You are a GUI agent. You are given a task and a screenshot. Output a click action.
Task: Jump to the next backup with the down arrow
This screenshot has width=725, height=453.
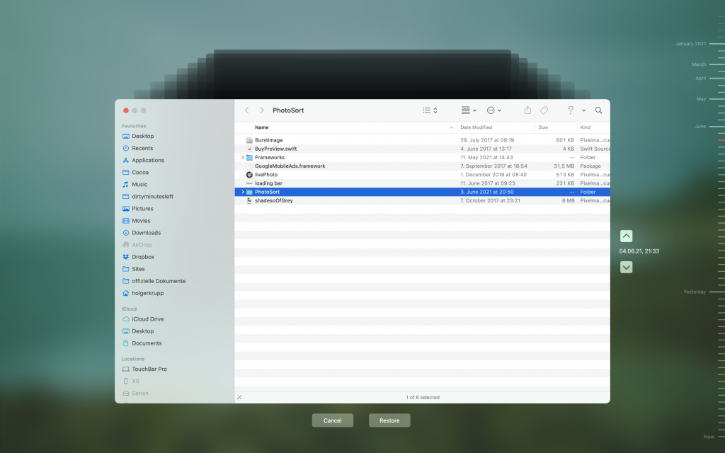[626, 267]
